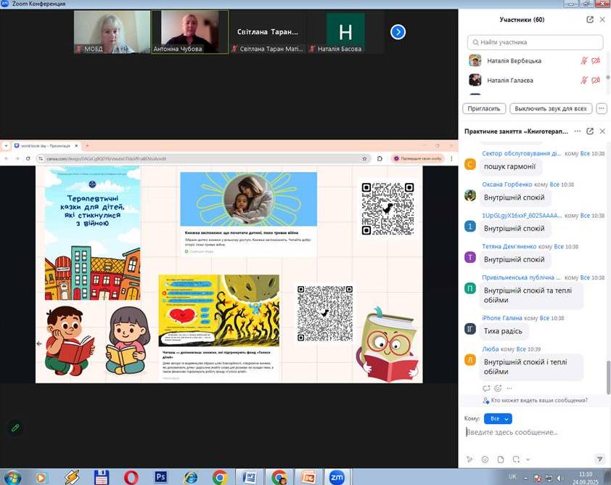This screenshot has height=485, width=611.
Task: Expand screenshot options arrow in chat toolbar
Action: [528, 460]
